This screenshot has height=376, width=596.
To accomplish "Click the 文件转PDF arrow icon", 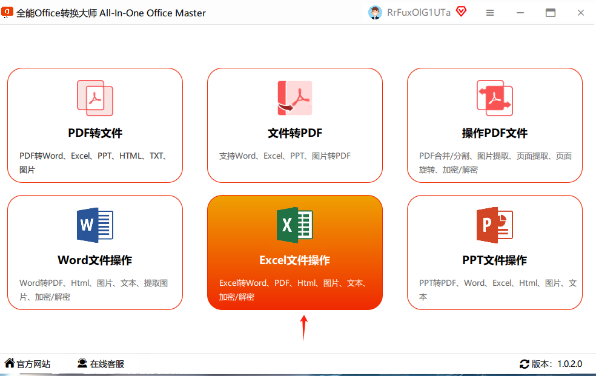I will point(295,98).
